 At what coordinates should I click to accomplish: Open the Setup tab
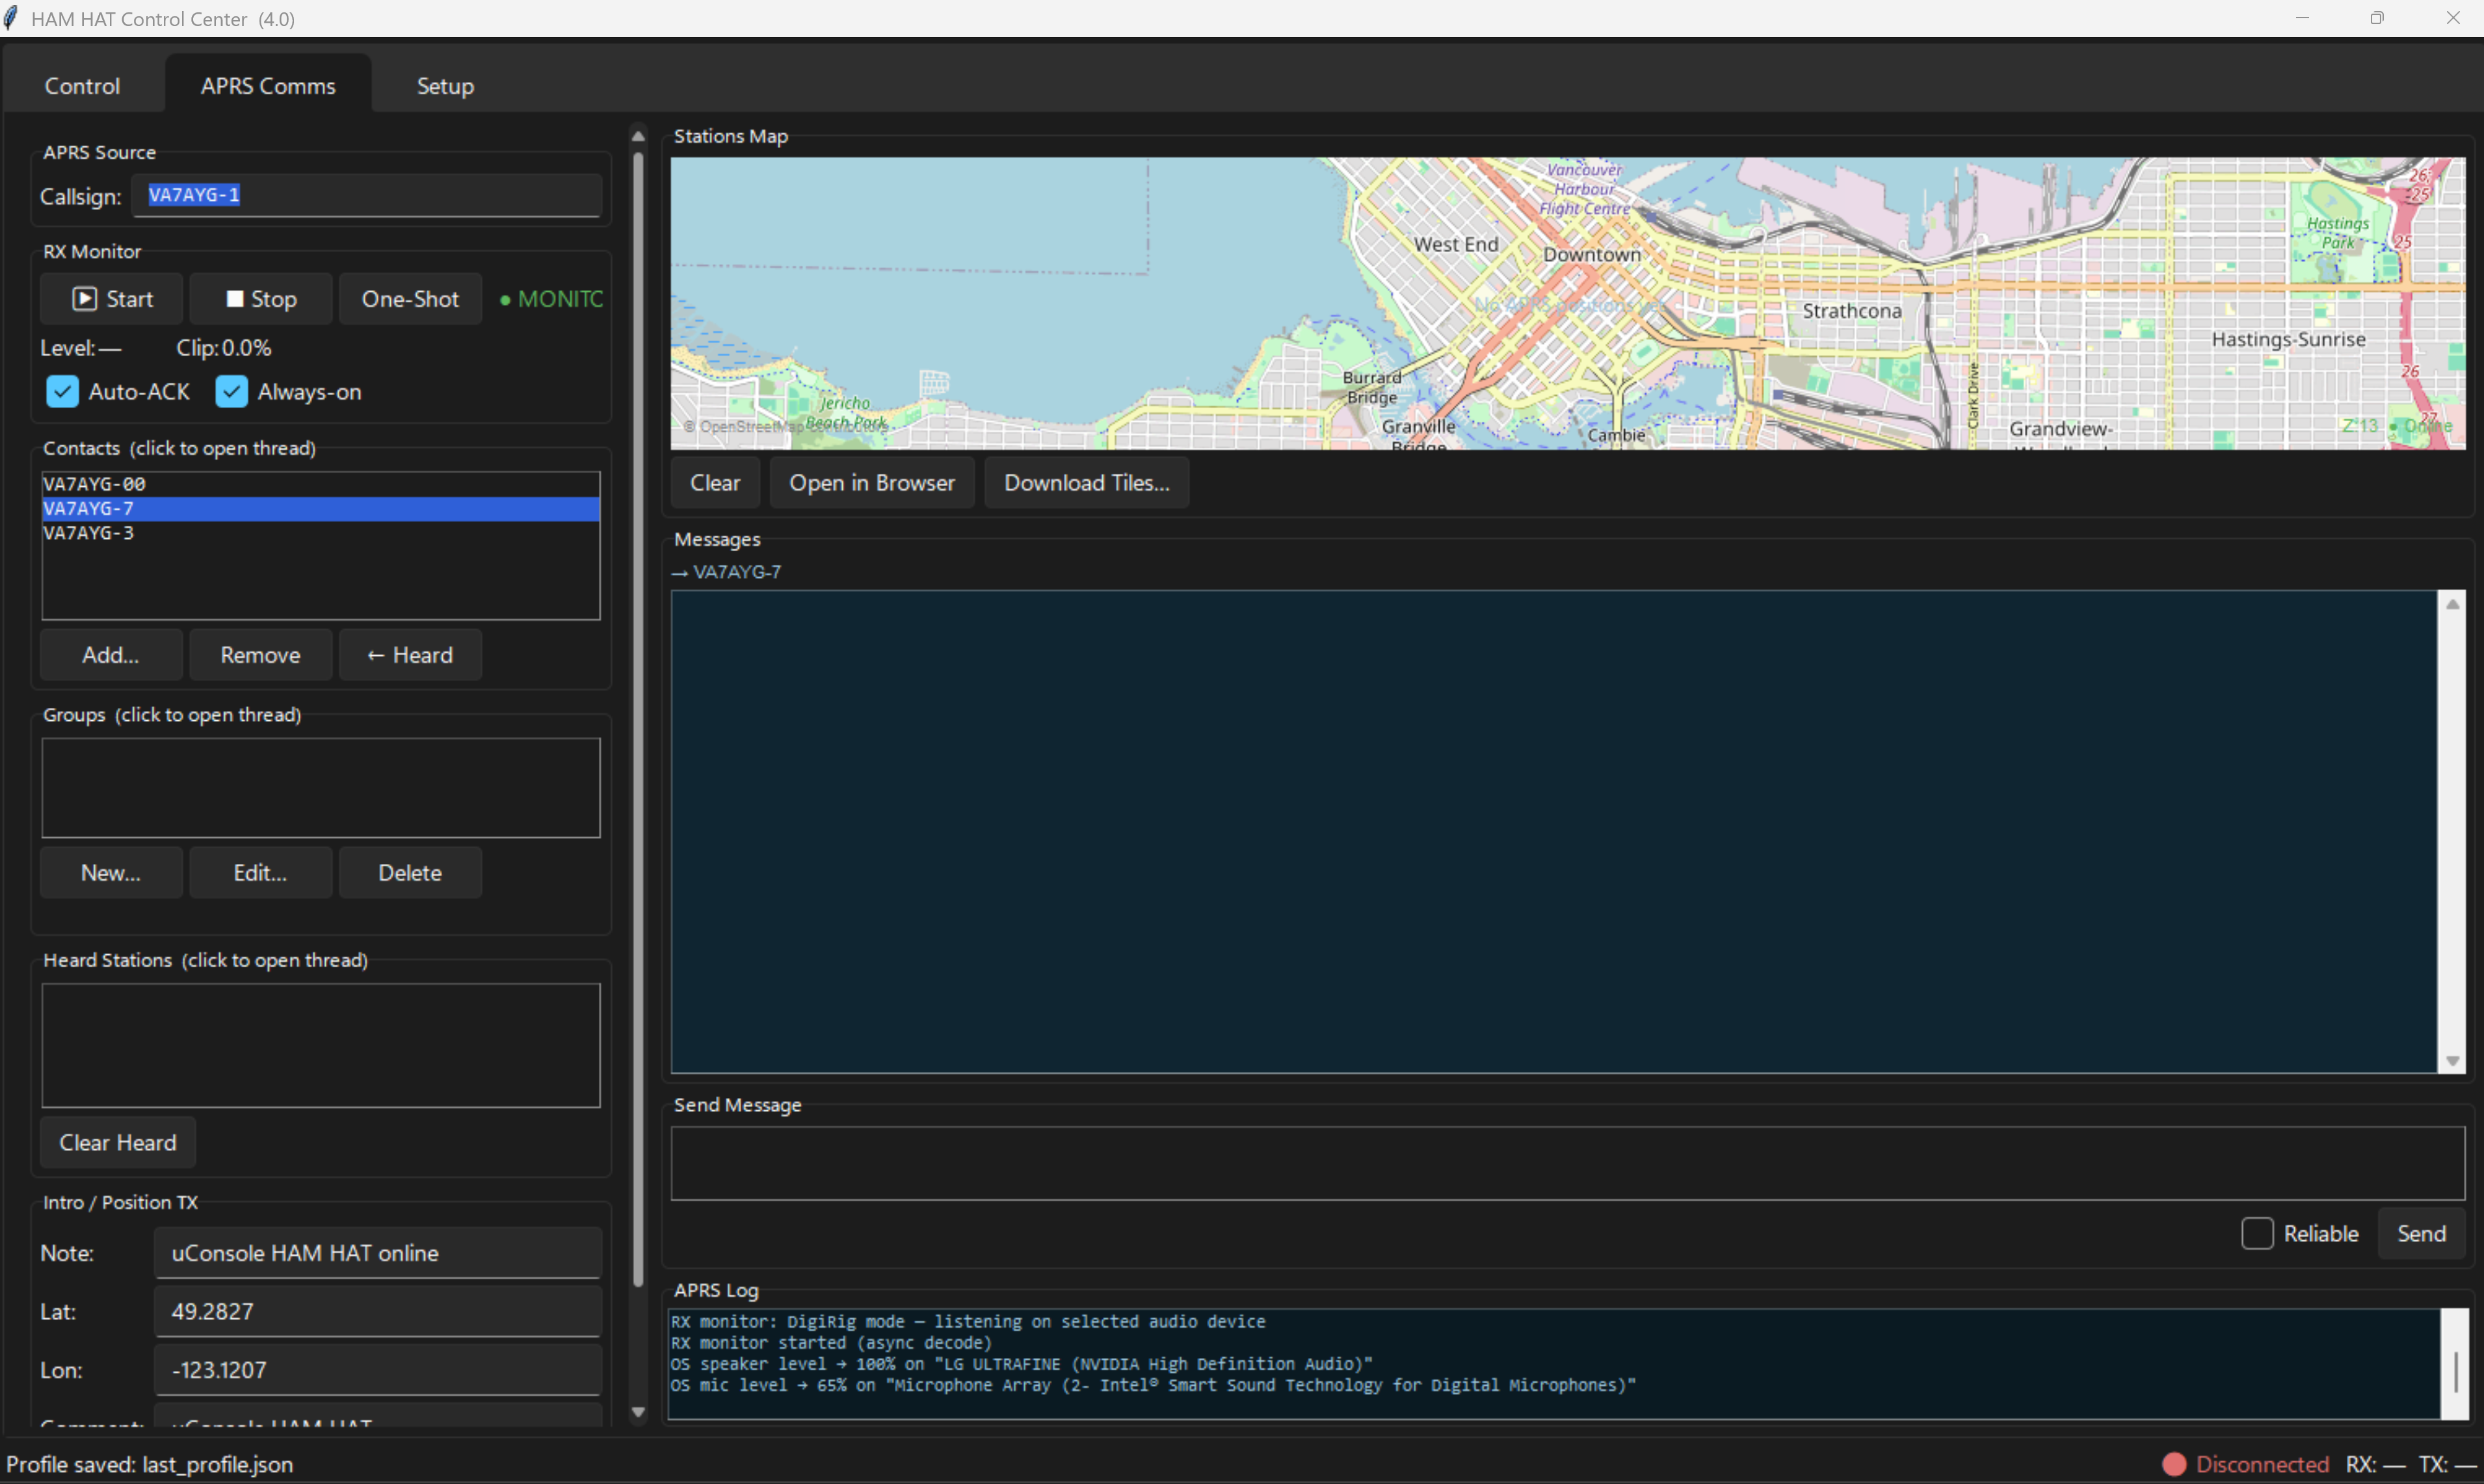coord(444,85)
